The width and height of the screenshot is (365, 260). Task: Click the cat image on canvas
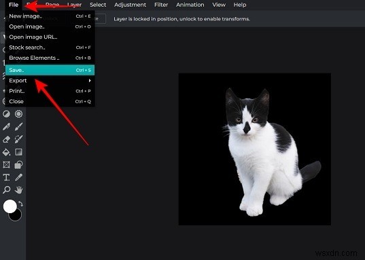point(255,149)
